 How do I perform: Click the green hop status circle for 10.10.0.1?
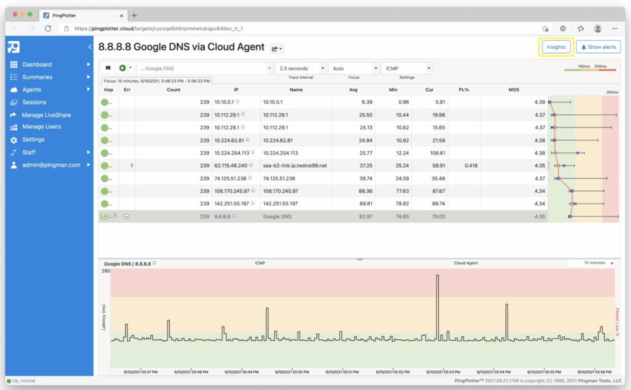coord(105,102)
